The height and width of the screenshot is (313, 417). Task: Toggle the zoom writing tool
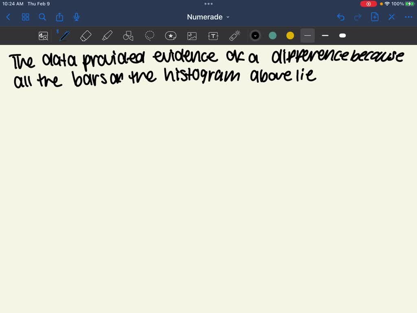point(43,35)
